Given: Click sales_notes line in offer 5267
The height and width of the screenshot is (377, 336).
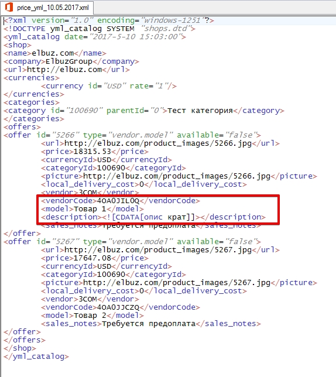Looking at the screenshot, I should tap(151, 324).
